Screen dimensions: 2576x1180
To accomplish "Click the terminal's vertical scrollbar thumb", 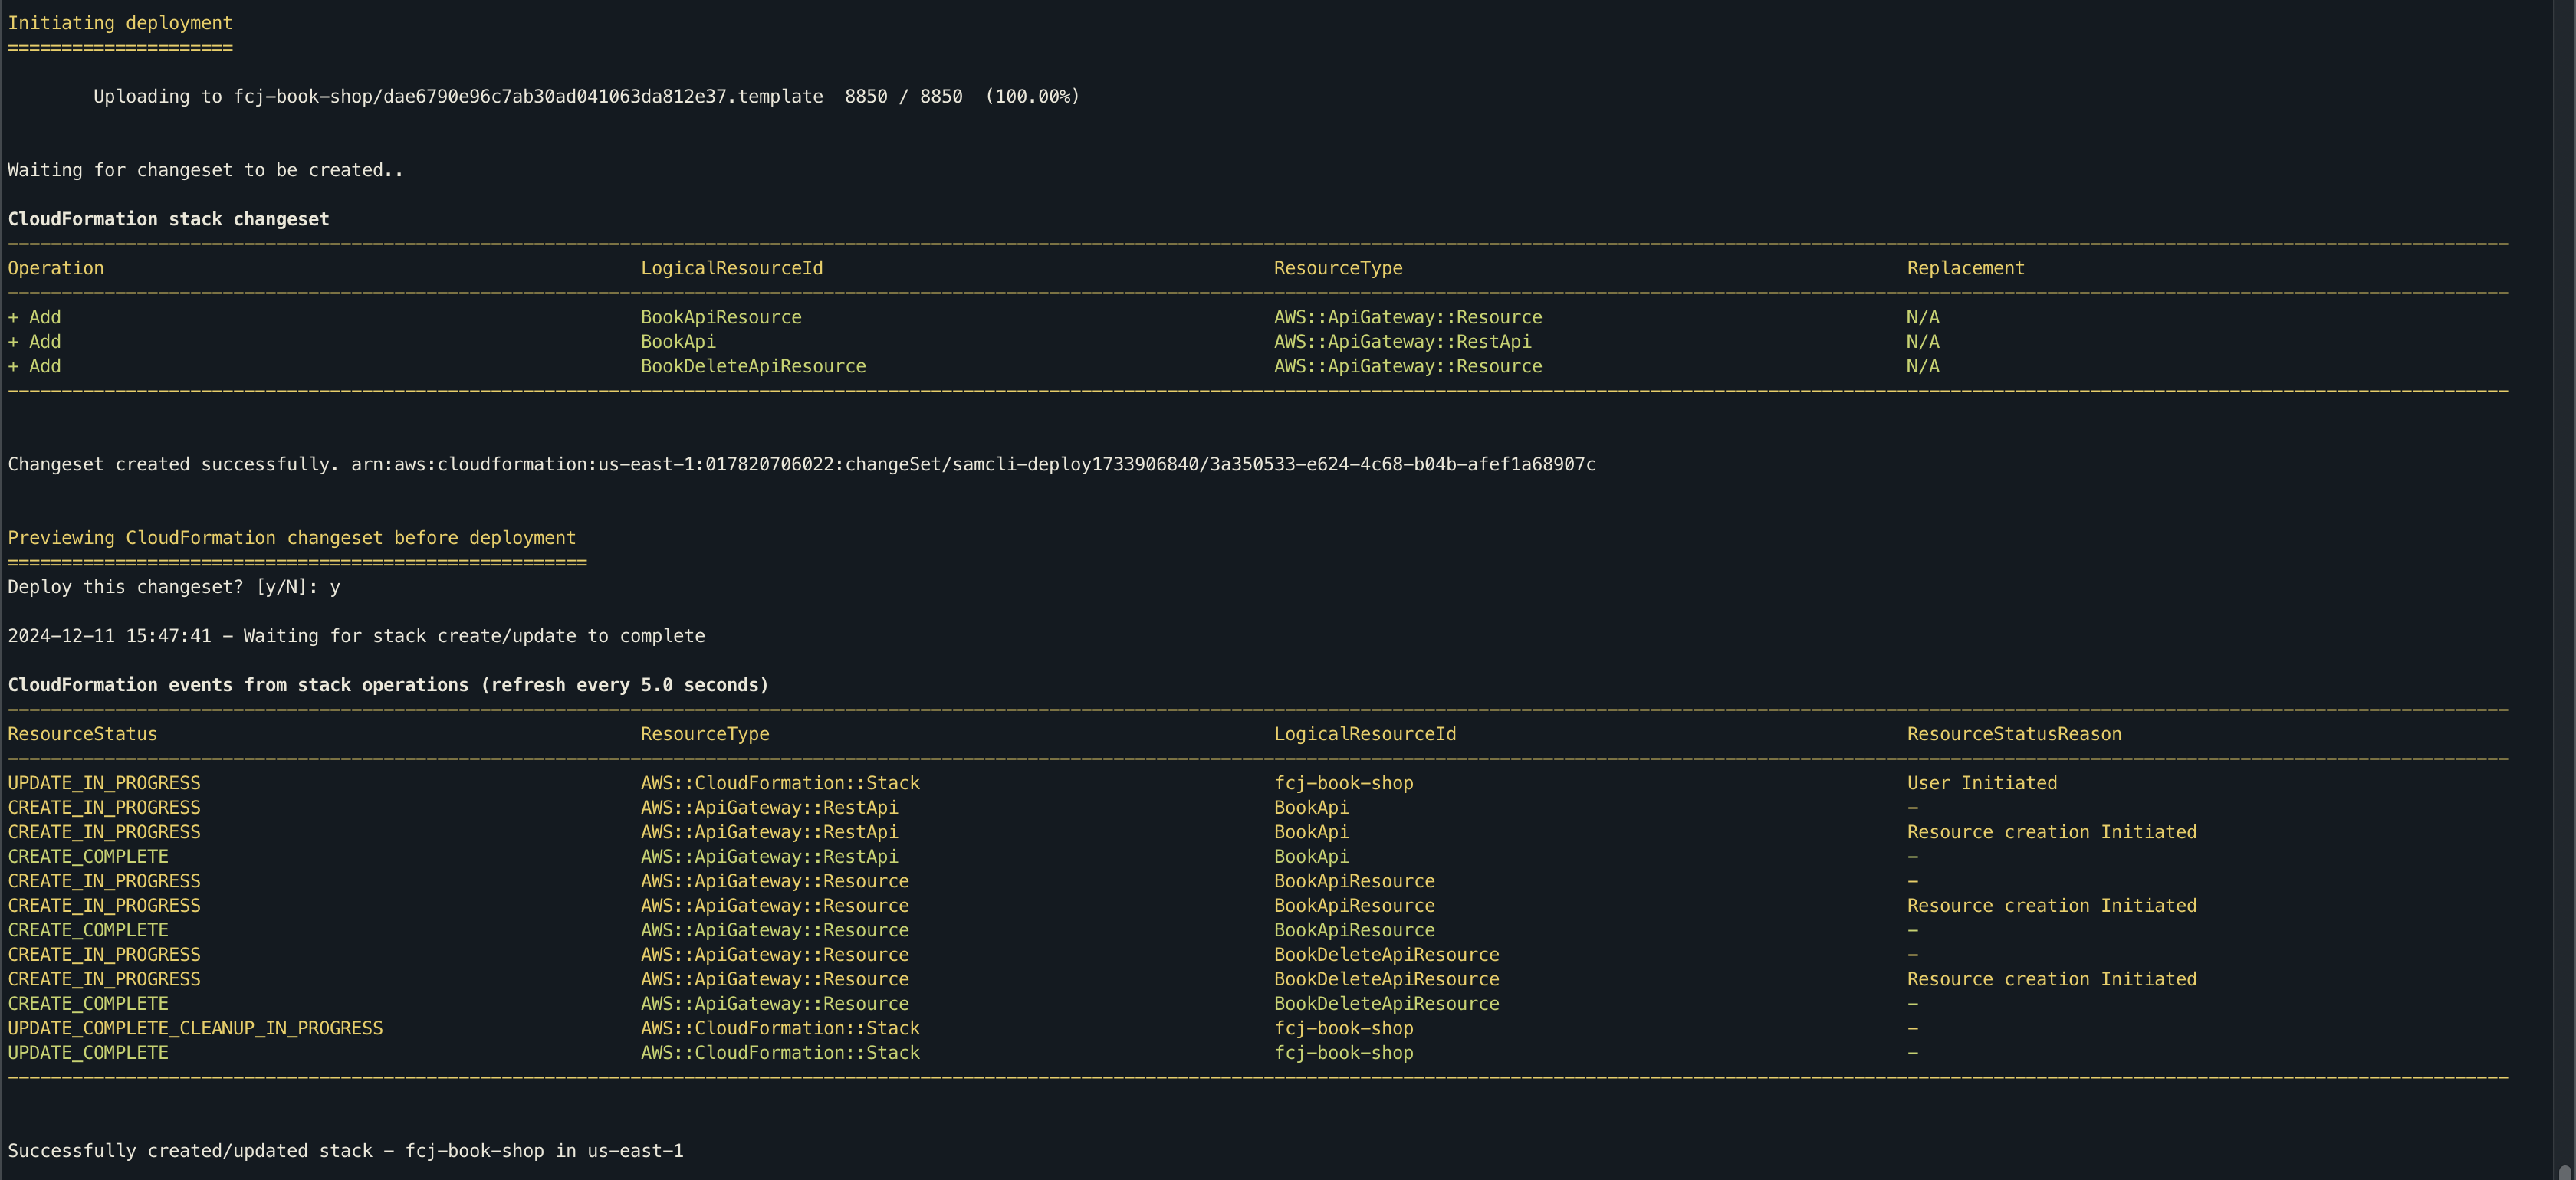I will tap(2565, 1172).
